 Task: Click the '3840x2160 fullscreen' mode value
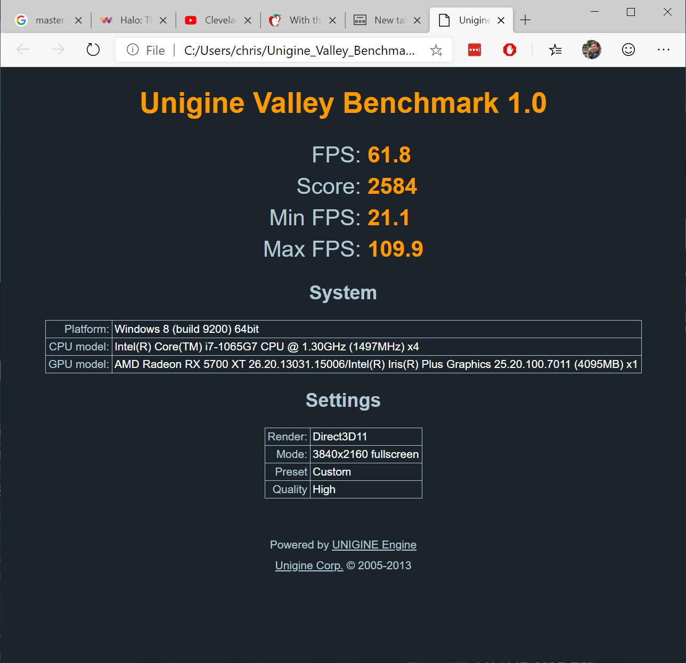pos(366,454)
